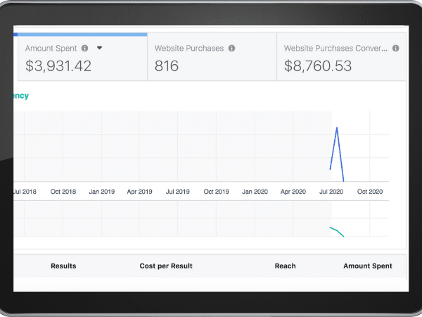
Task: Click the green Frequency legend label
Action: coord(21,96)
